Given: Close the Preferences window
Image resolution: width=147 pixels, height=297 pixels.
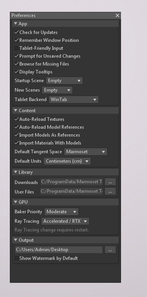Looking at the screenshot, I should [x=117, y=15].
